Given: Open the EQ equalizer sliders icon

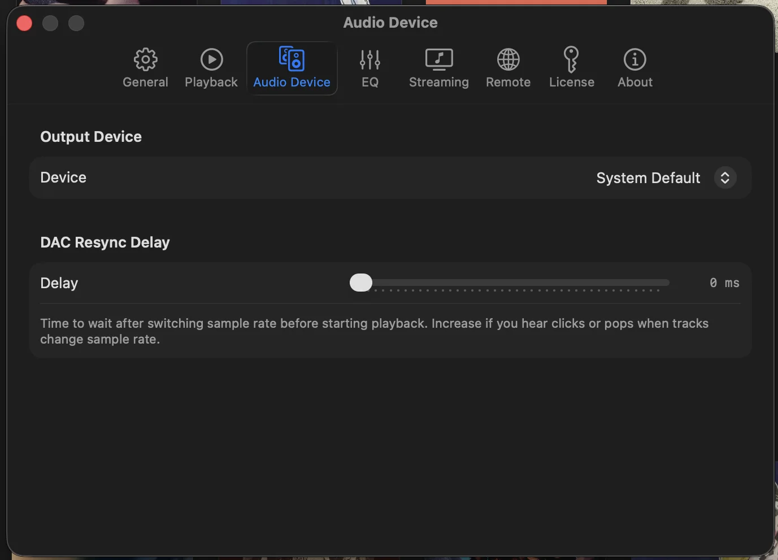Looking at the screenshot, I should (370, 59).
